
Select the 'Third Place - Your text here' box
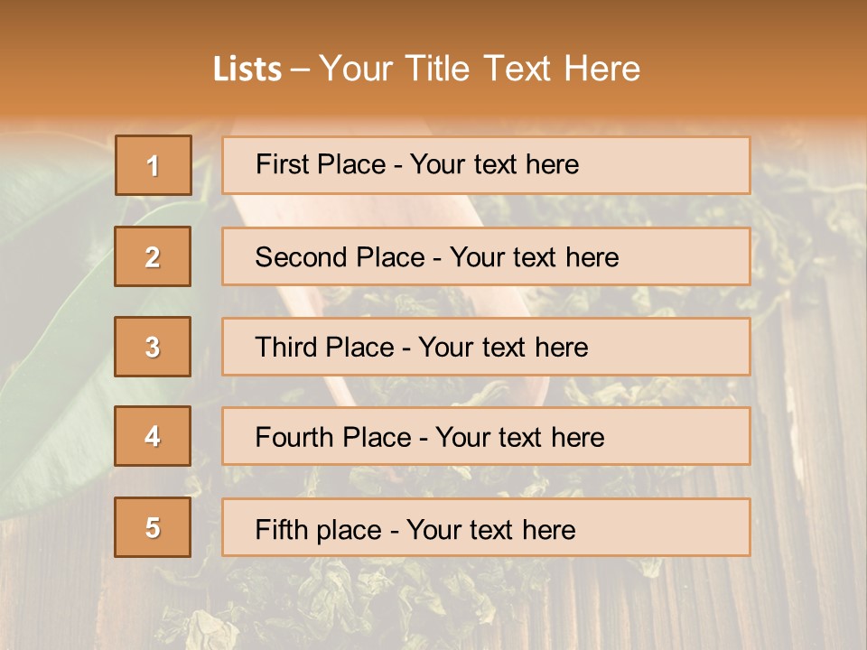pyautogui.click(x=486, y=347)
